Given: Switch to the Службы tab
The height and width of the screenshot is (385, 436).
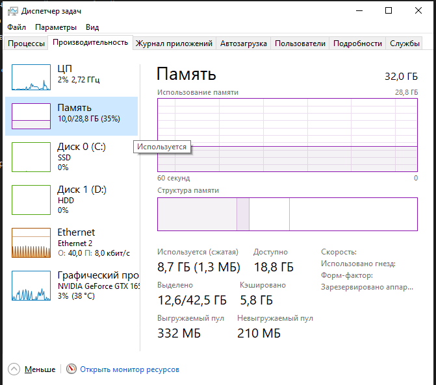Looking at the screenshot, I should click(404, 43).
